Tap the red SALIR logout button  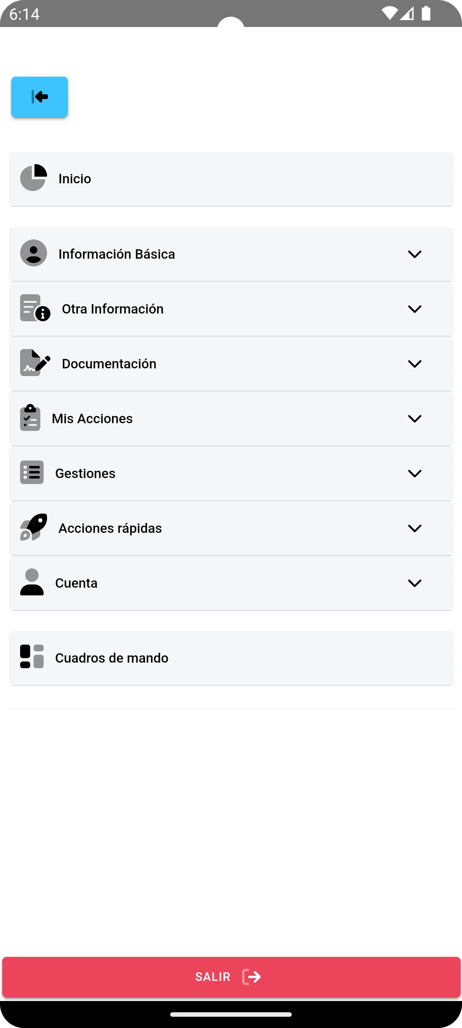pos(231,977)
